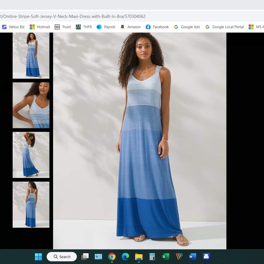264x264 pixels.
Task: Click the taskbar Search box
Action: click(62, 257)
